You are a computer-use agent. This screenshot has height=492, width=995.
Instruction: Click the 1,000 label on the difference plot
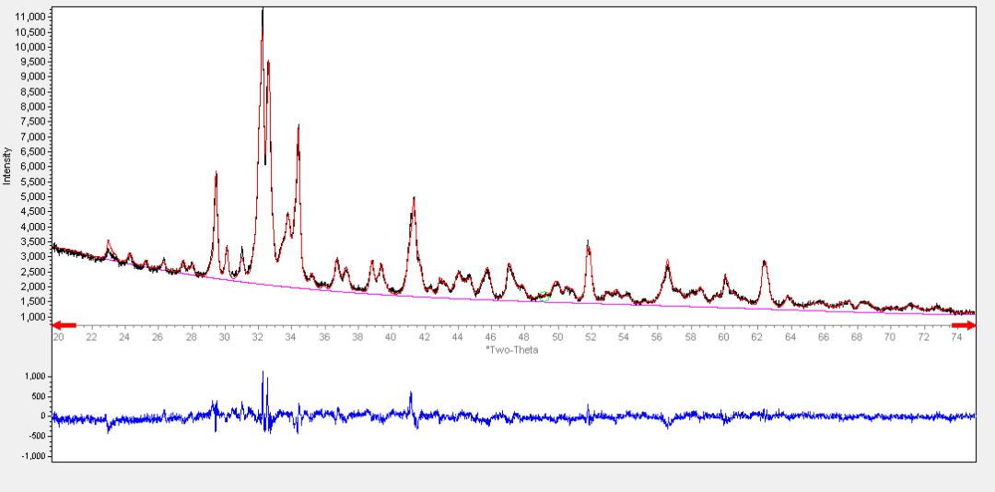[33, 377]
